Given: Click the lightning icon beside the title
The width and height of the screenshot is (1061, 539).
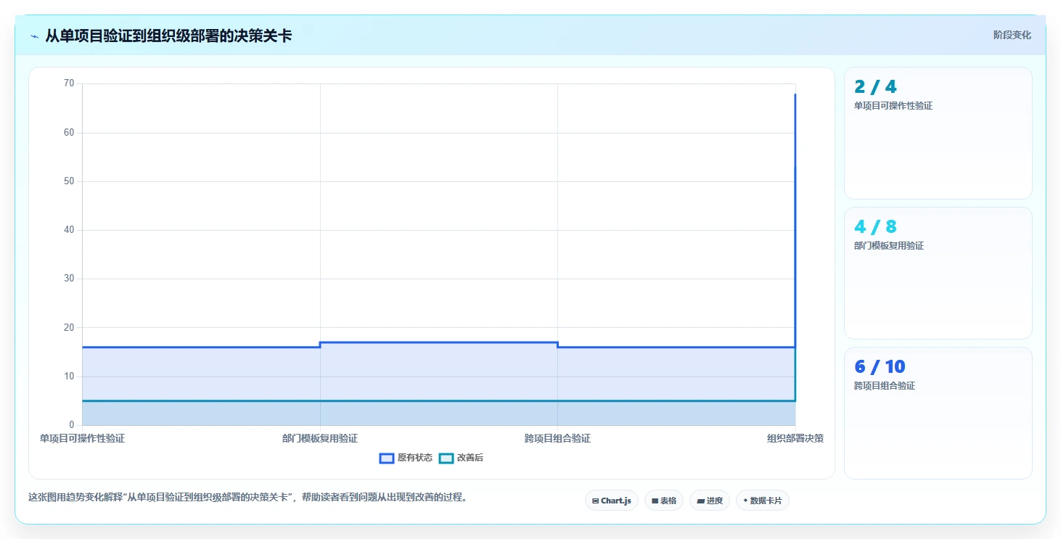Looking at the screenshot, I should [34, 36].
